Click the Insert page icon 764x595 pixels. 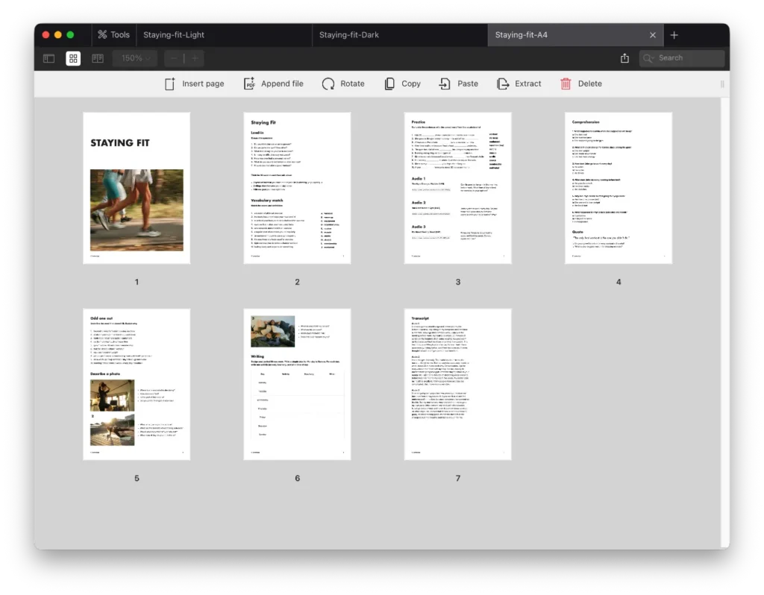pos(170,84)
